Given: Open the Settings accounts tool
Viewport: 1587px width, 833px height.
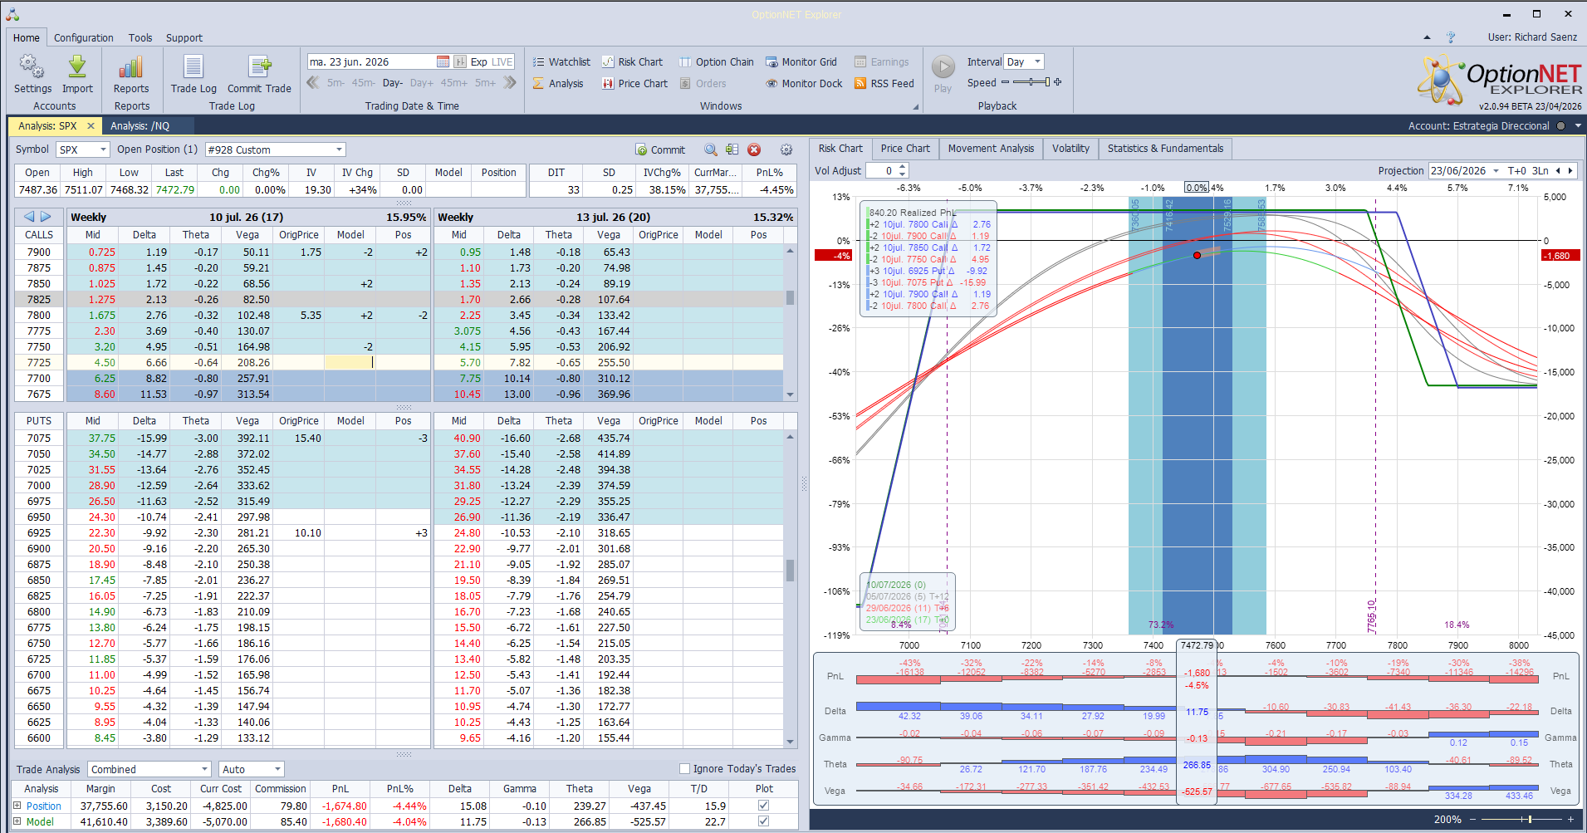Looking at the screenshot, I should point(32,74).
